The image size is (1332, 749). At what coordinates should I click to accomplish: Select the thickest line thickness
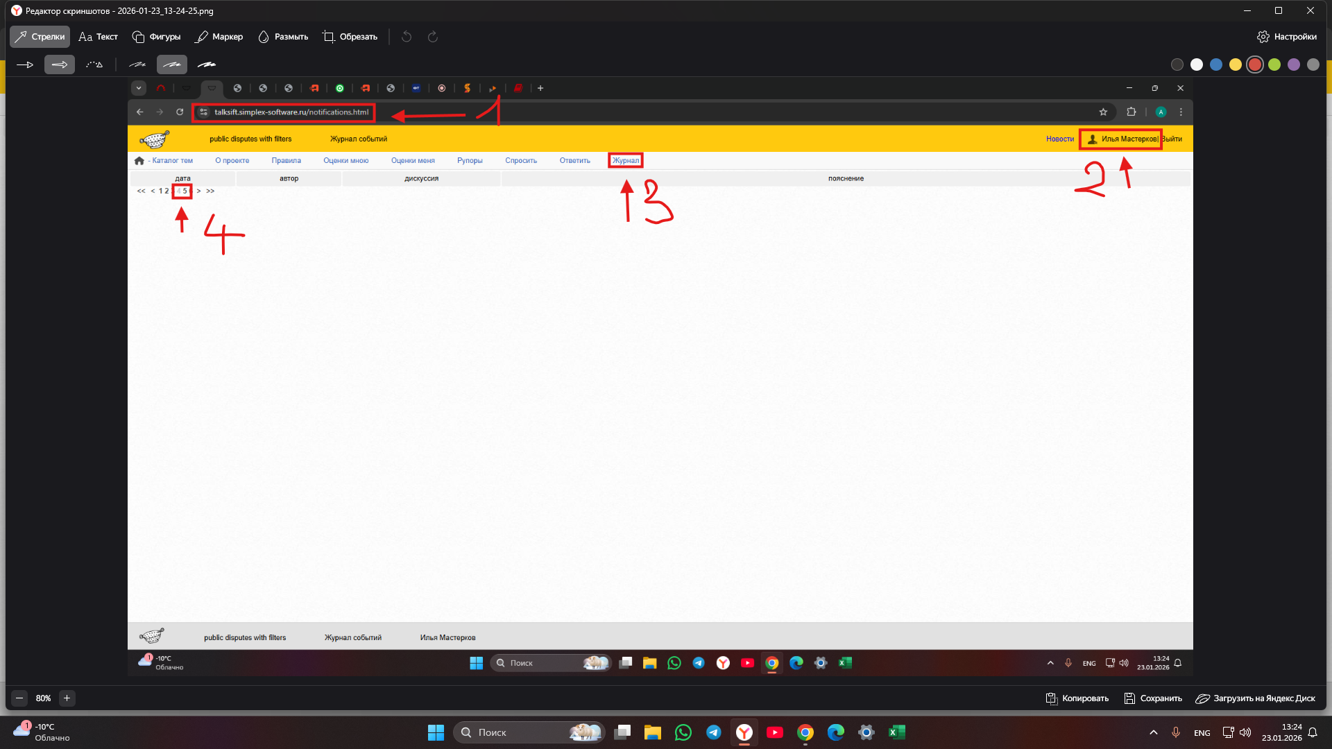click(206, 64)
